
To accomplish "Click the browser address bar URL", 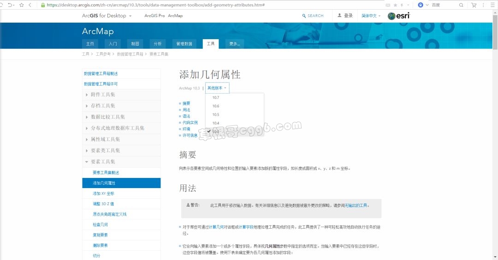I will tap(156, 5).
